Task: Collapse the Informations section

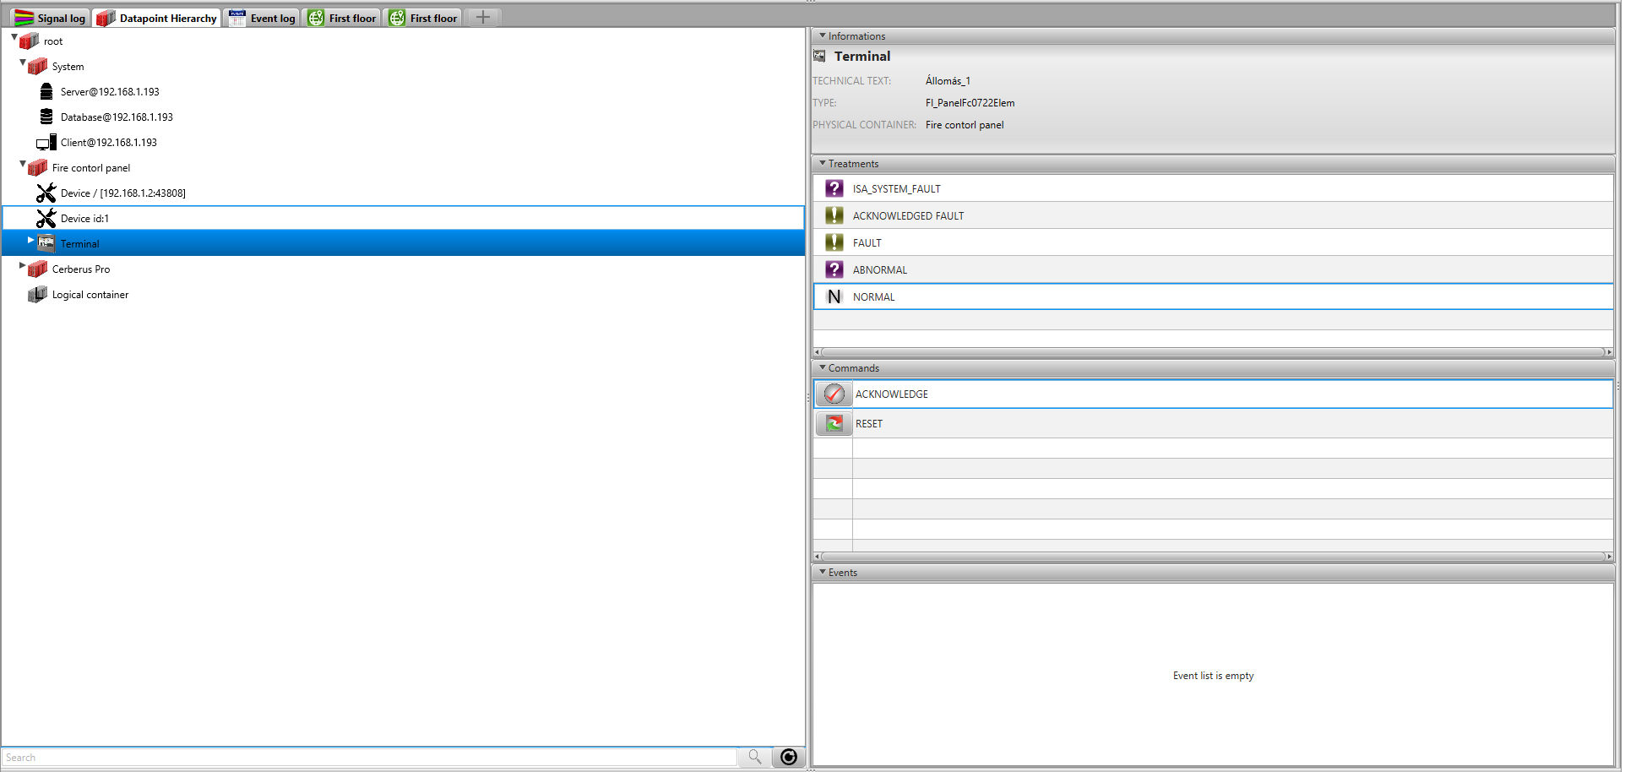Action: (823, 36)
